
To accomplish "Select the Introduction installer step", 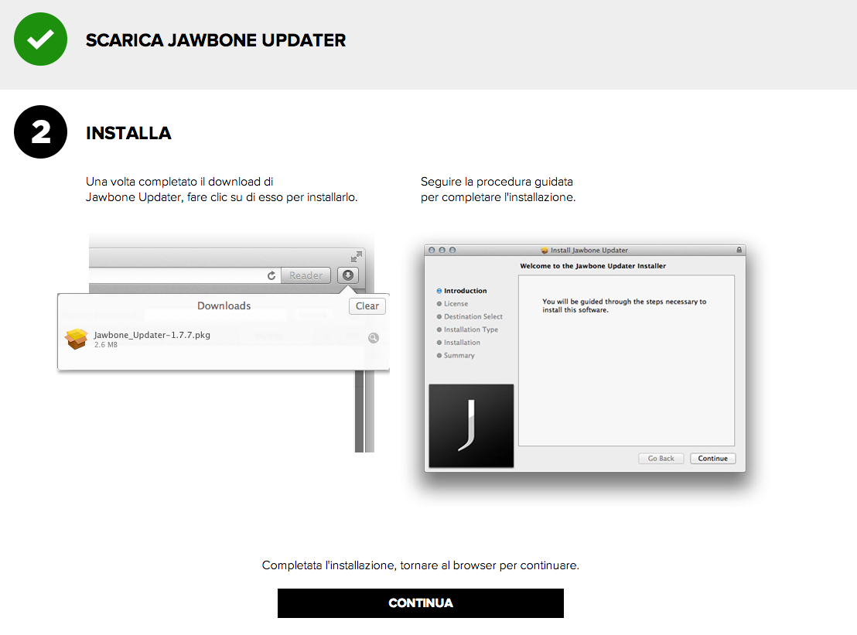I will (x=461, y=291).
